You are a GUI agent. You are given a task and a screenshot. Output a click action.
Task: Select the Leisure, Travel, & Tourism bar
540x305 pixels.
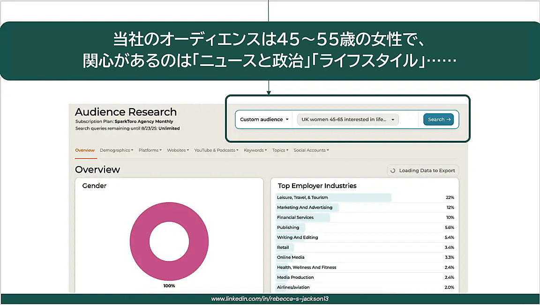coord(334,197)
